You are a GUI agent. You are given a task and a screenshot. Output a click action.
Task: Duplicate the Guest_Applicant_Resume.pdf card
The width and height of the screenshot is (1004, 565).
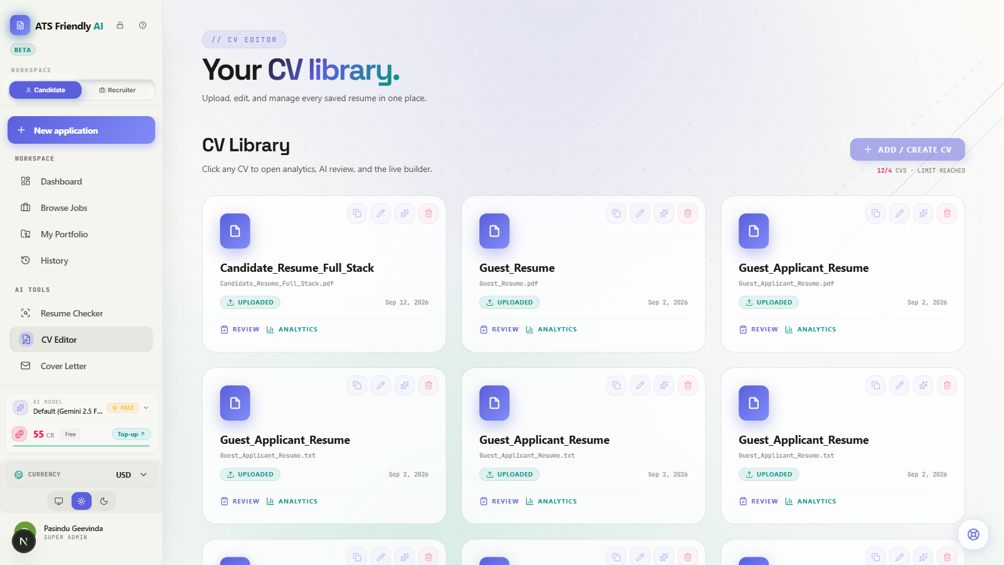[x=875, y=213]
